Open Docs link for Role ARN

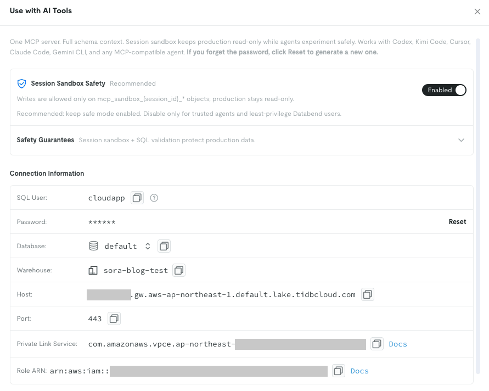(x=359, y=371)
